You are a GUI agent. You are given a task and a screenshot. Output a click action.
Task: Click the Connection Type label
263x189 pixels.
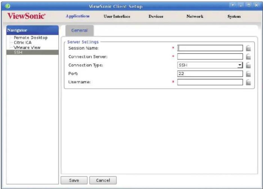pyautogui.click(x=86, y=65)
